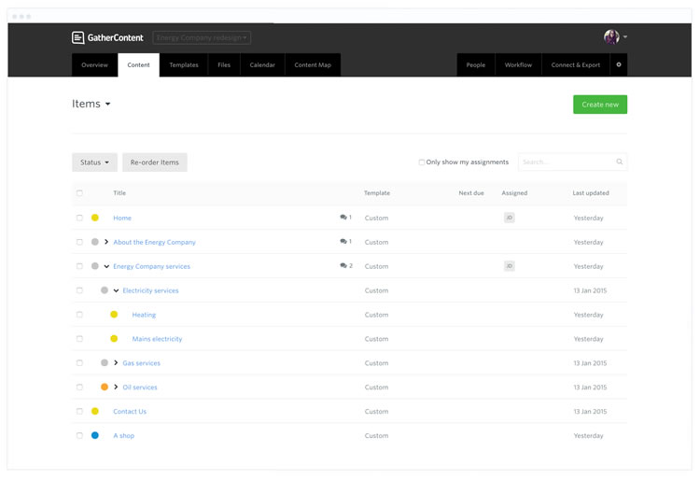This screenshot has width=700, height=480.
Task: Check the box for Contact Us row
Action: pos(79,412)
